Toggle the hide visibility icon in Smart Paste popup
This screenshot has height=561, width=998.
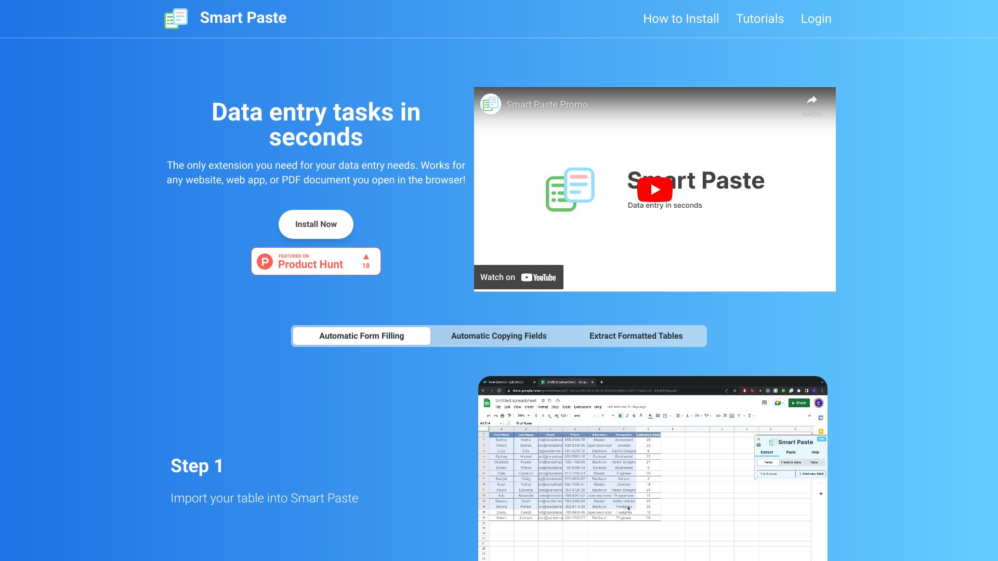click(758, 445)
